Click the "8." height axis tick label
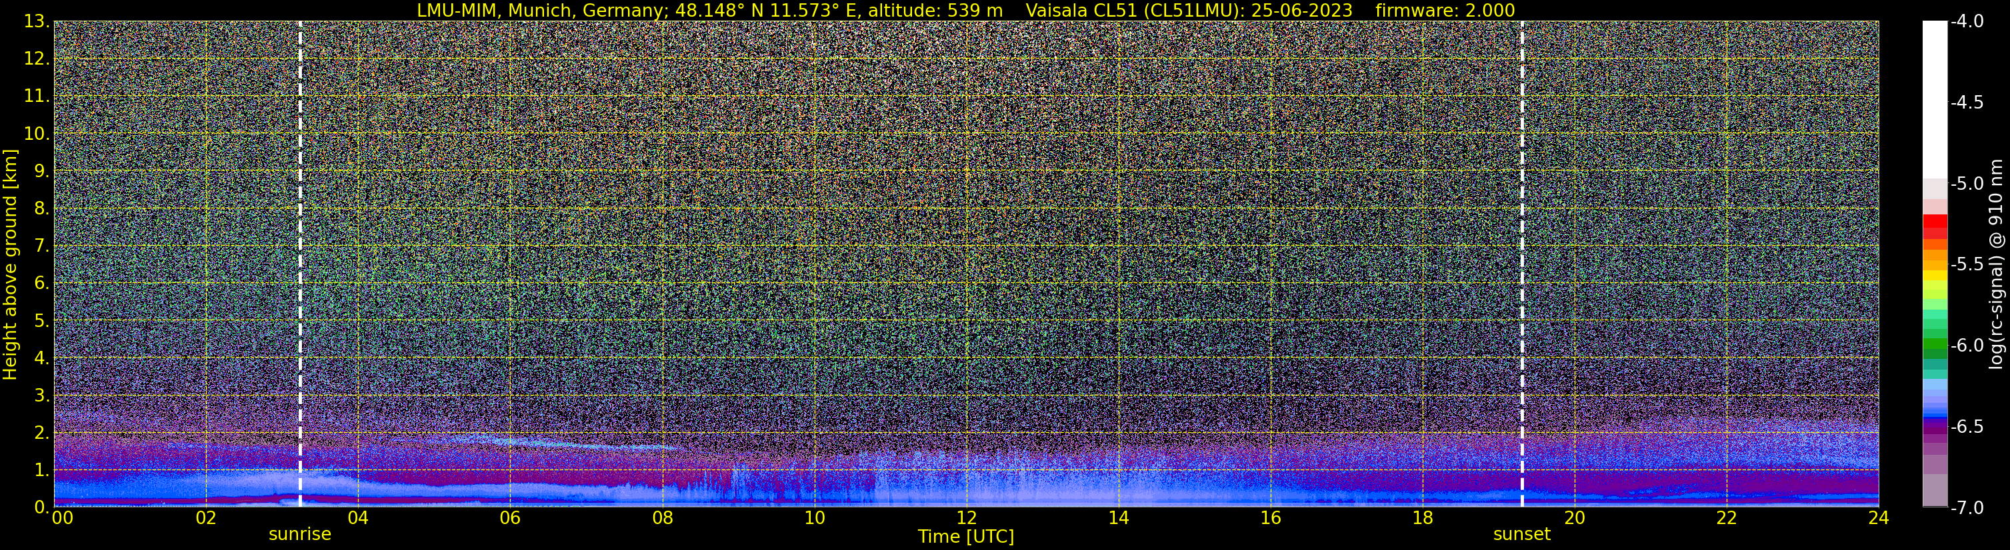This screenshot has width=2010, height=550. click(42, 208)
